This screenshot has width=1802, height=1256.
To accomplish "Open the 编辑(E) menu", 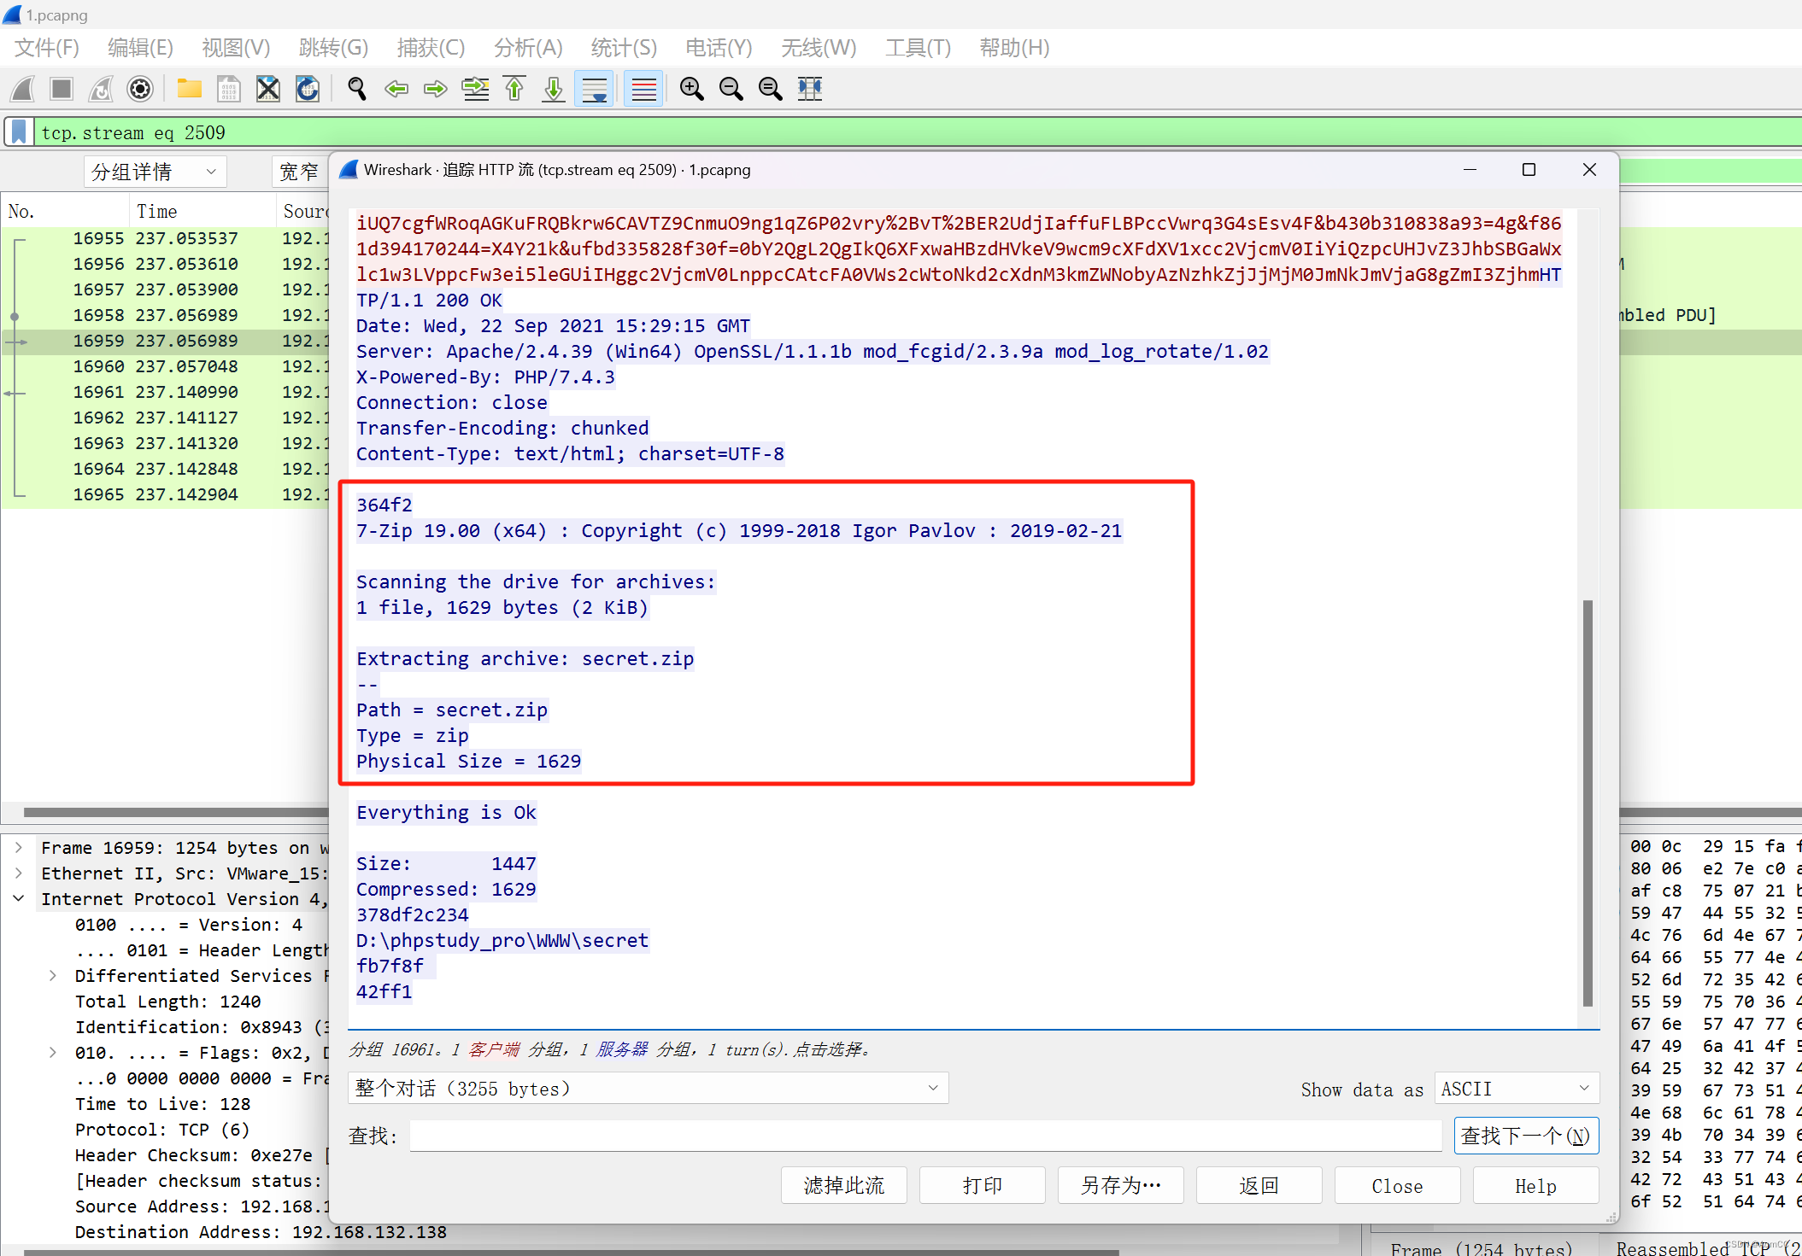I will tap(141, 48).
